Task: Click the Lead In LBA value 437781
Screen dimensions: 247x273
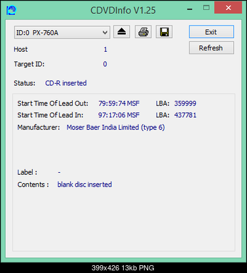Action: click(185, 115)
